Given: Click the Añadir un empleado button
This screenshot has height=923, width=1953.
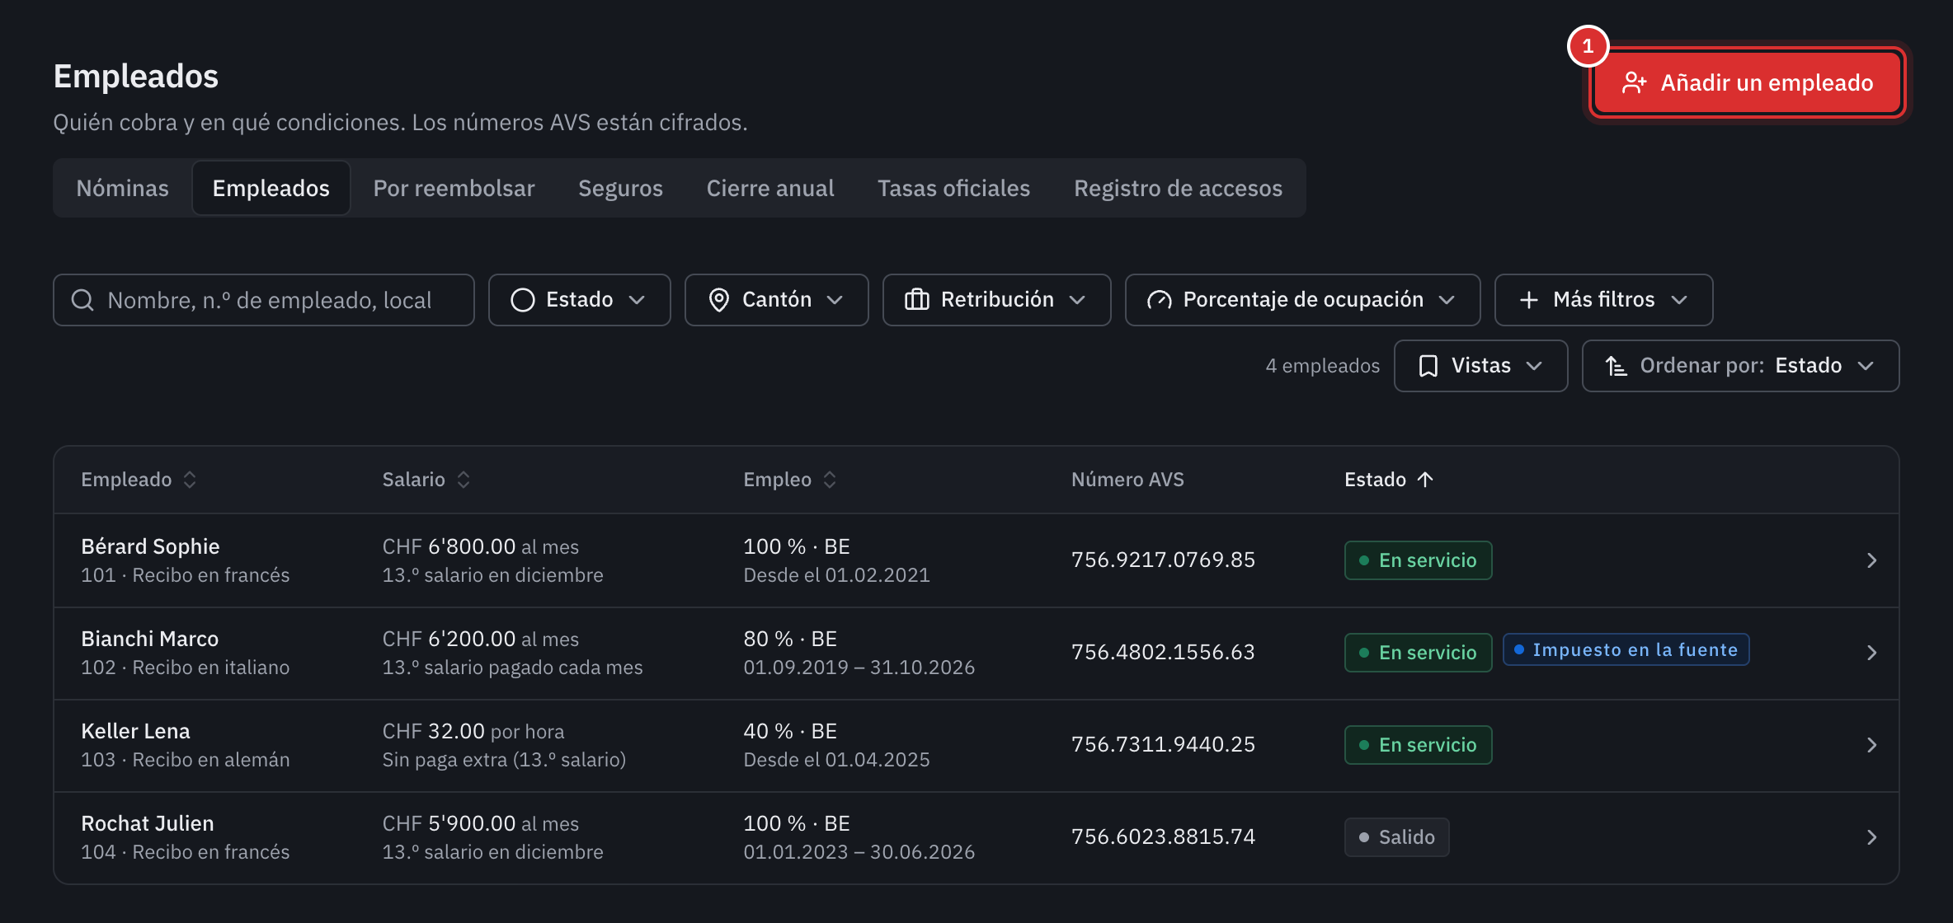Looking at the screenshot, I should [1747, 82].
